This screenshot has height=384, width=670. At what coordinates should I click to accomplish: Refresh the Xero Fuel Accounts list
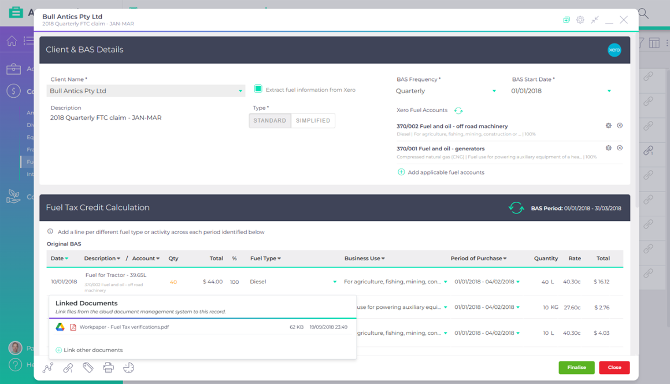[x=460, y=112]
